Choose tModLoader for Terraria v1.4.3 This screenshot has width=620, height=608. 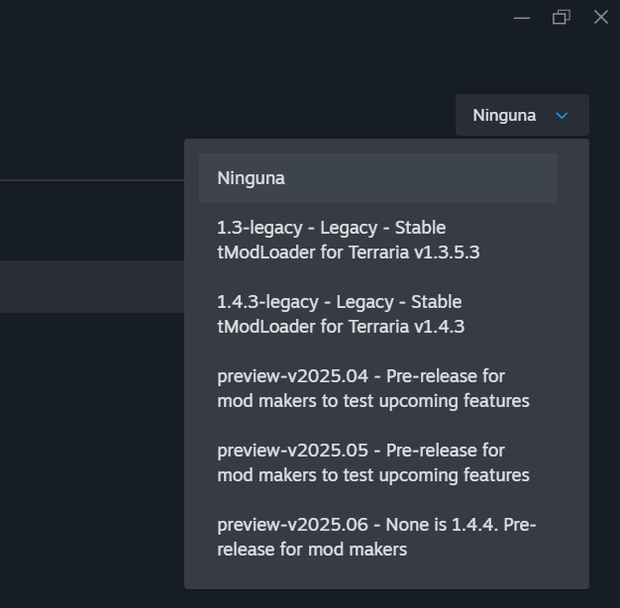click(x=341, y=326)
